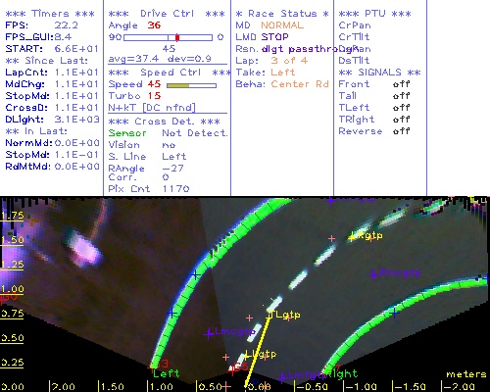Toggle the Front signal off indicator
The height and width of the screenshot is (392, 490).
tap(401, 84)
